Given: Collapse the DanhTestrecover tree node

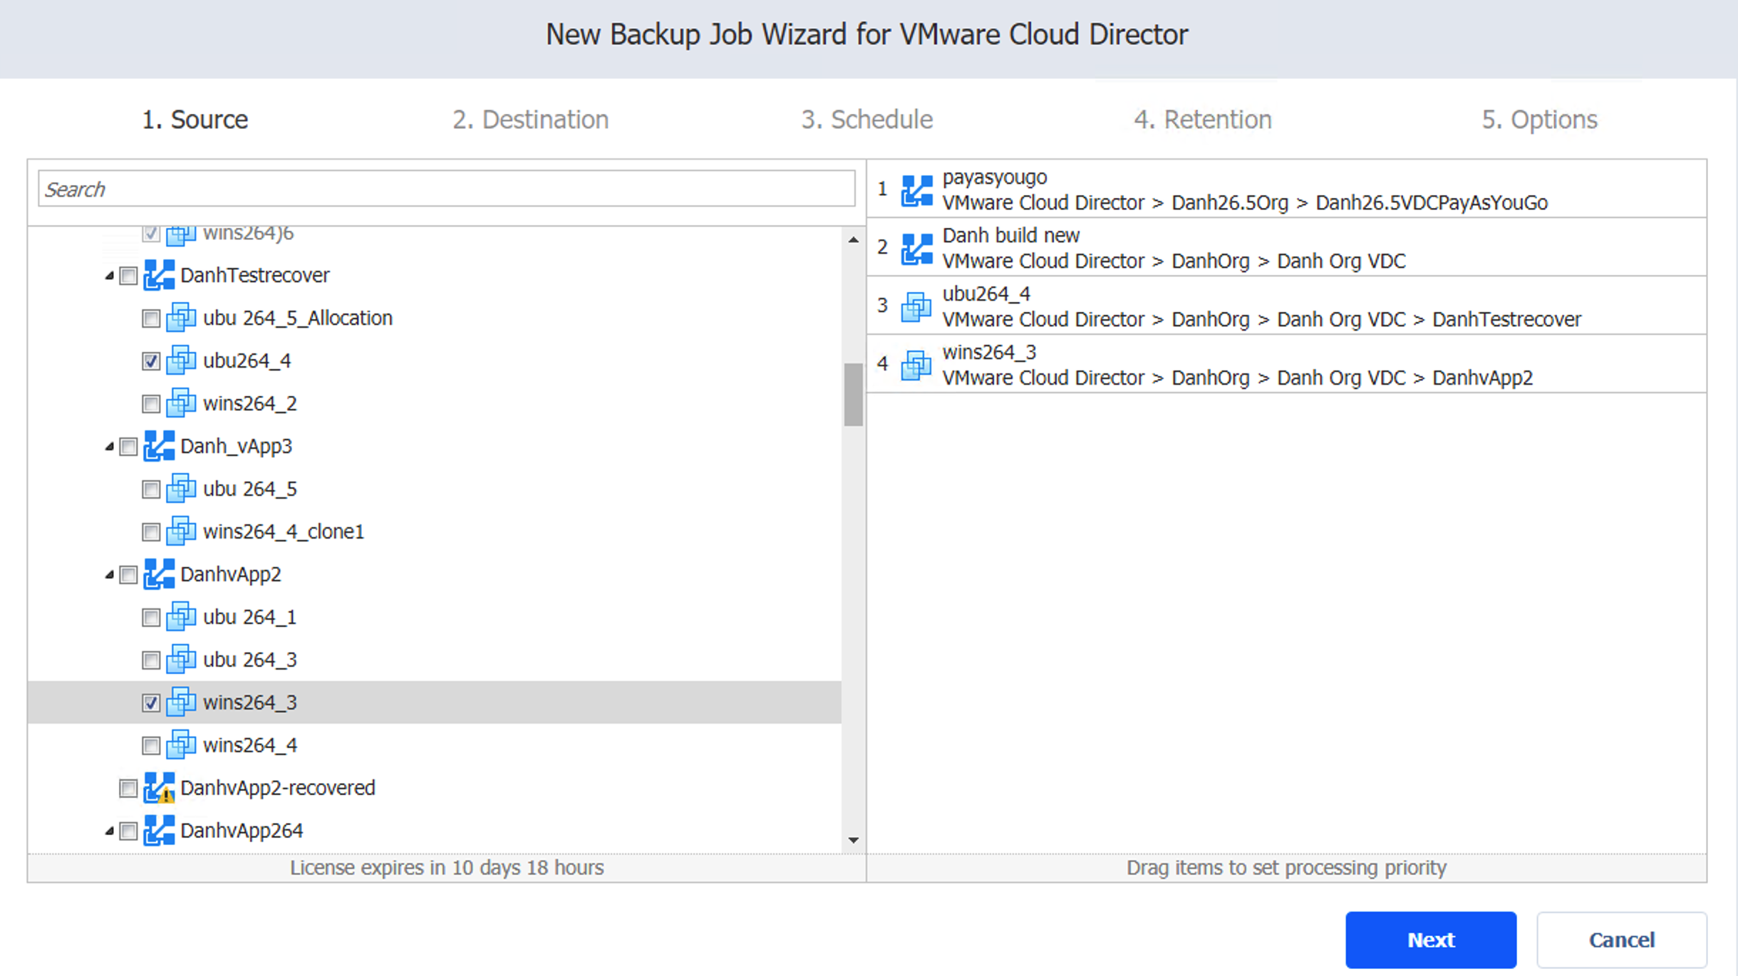Looking at the screenshot, I should pyautogui.click(x=110, y=276).
